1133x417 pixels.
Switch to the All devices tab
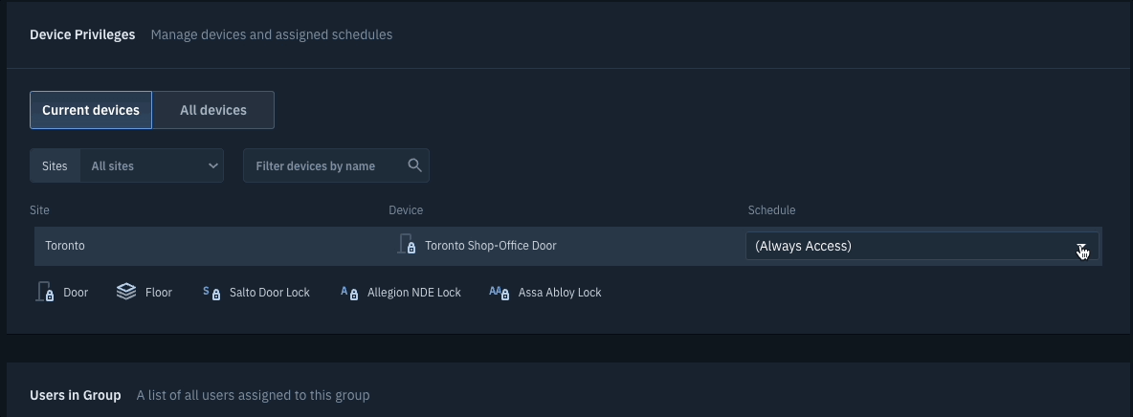(213, 110)
